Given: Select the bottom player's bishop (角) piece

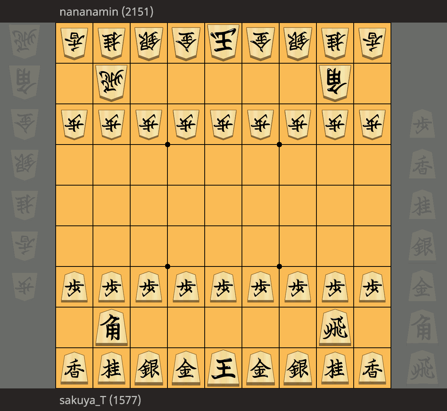Looking at the screenshot, I should tap(111, 327).
